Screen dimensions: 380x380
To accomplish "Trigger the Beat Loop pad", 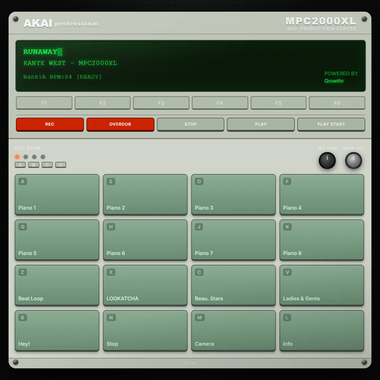I will (57, 285).
